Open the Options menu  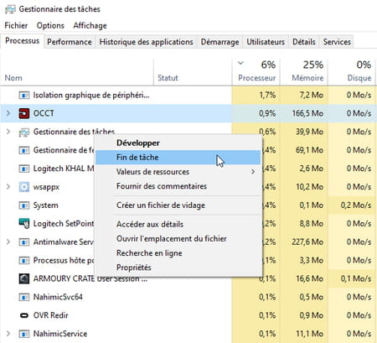[x=50, y=25]
